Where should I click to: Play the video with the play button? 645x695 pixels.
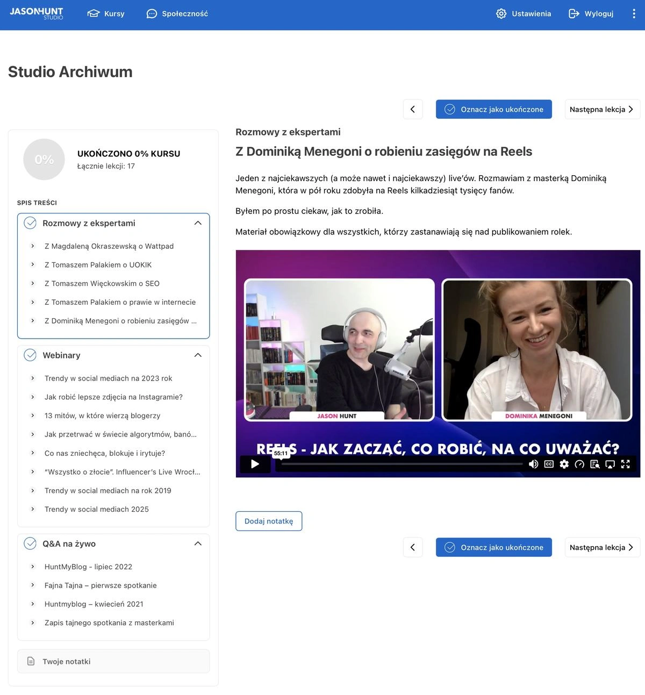[x=255, y=464]
